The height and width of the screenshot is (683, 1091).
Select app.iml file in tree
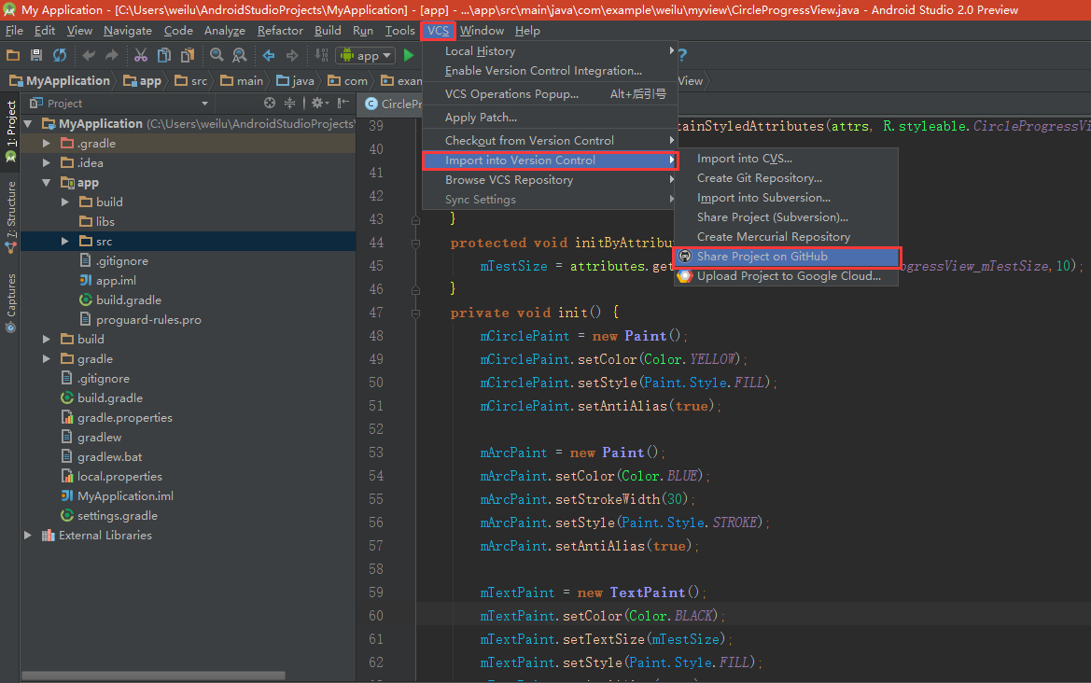coord(108,280)
